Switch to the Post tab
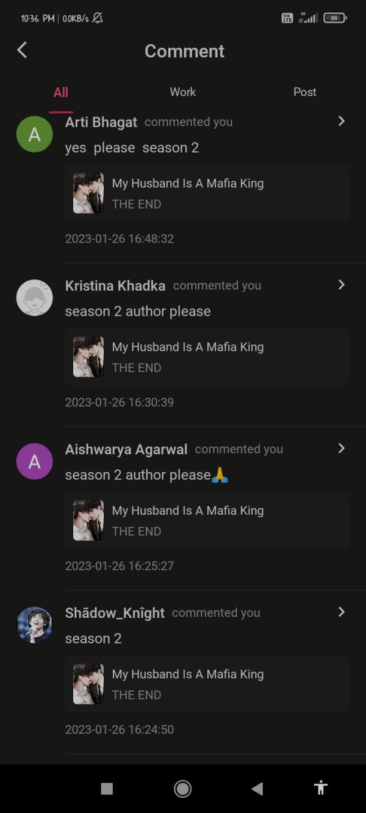The width and height of the screenshot is (366, 813). tap(304, 91)
